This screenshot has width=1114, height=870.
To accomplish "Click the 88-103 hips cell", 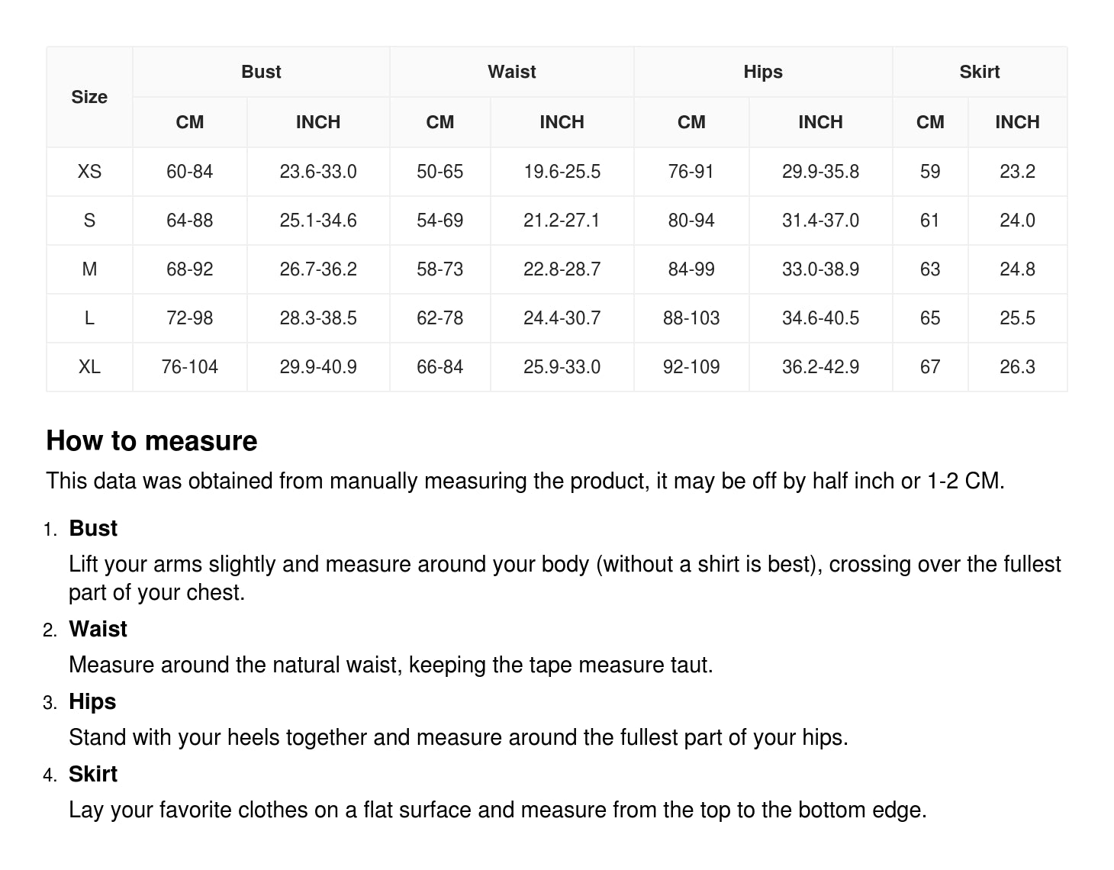I will (691, 318).
